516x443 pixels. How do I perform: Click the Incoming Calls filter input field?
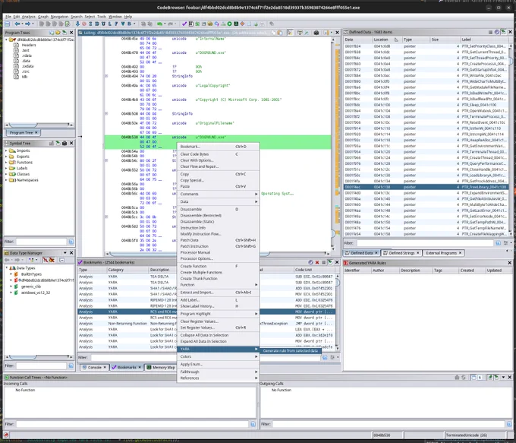click(x=132, y=424)
